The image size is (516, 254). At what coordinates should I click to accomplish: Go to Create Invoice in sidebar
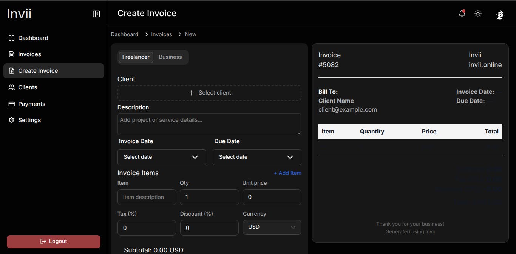(x=53, y=71)
